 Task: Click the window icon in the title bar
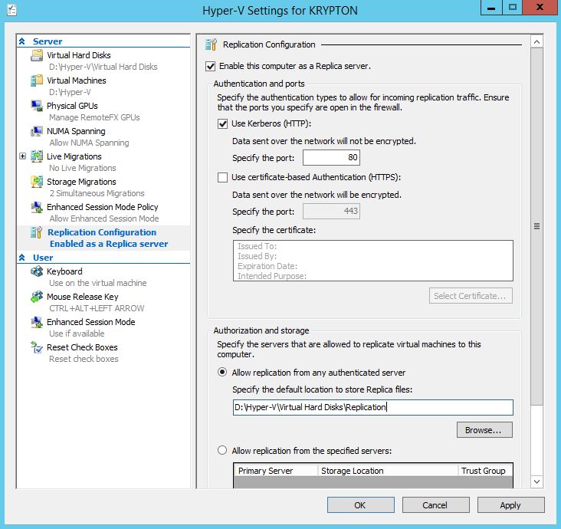11,10
